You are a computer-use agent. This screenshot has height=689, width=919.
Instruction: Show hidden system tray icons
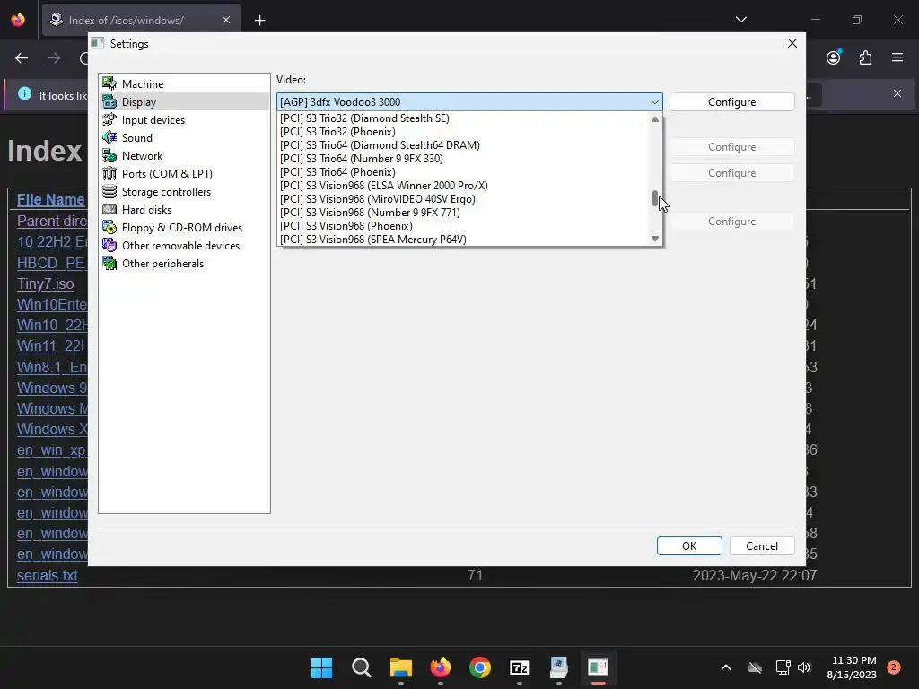pyautogui.click(x=725, y=667)
